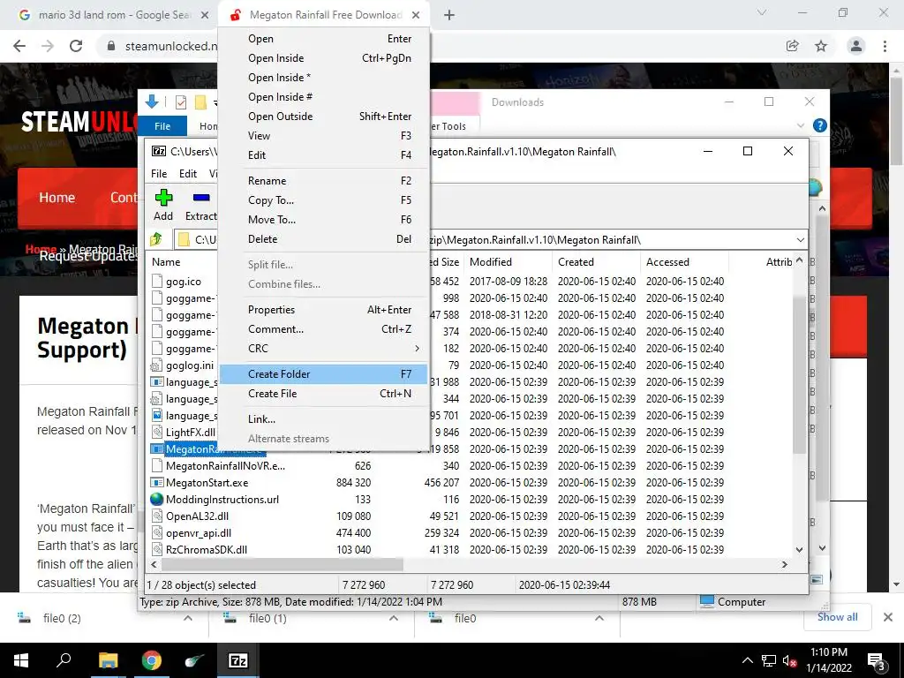This screenshot has height=678, width=904.
Task: Choose Link... in the context menu
Action: point(323,419)
